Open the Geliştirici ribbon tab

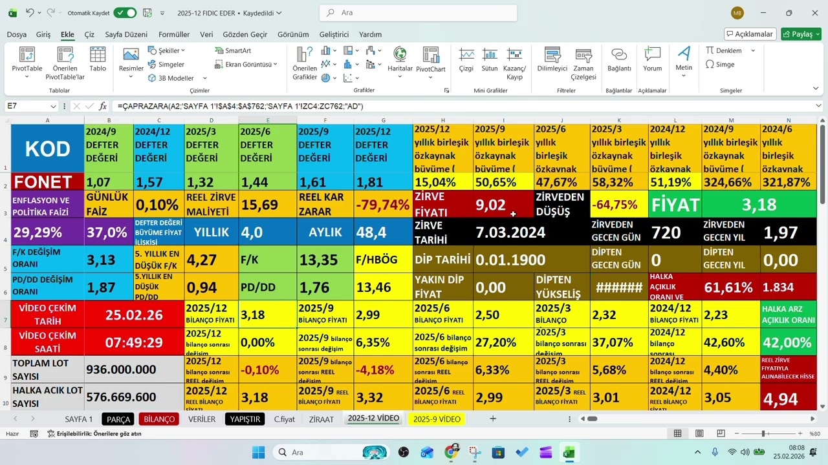[334, 34]
